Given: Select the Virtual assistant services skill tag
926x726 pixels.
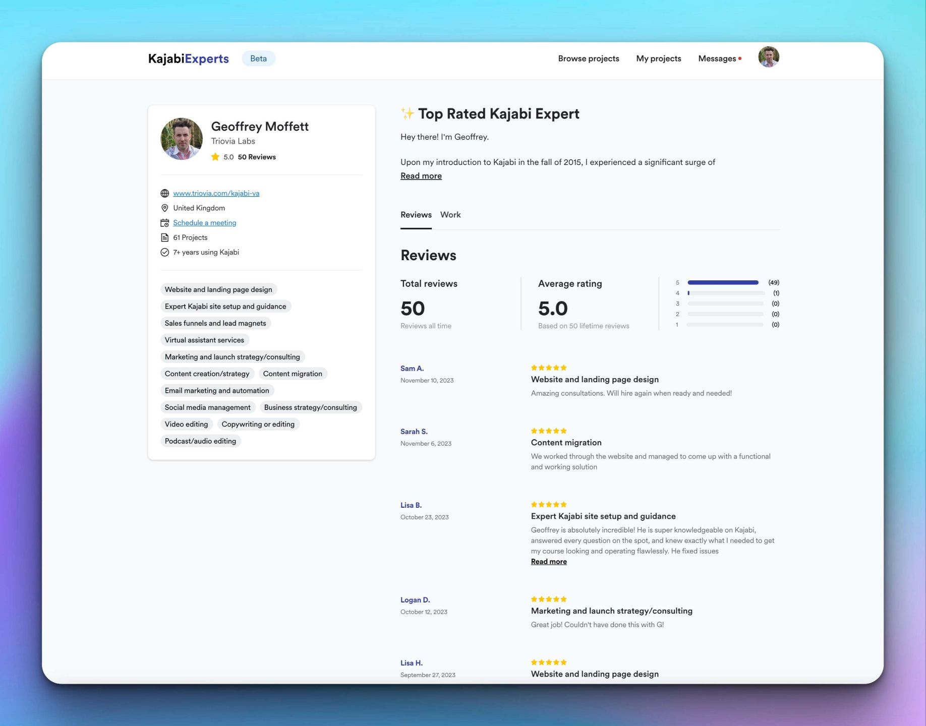Looking at the screenshot, I should click(204, 340).
